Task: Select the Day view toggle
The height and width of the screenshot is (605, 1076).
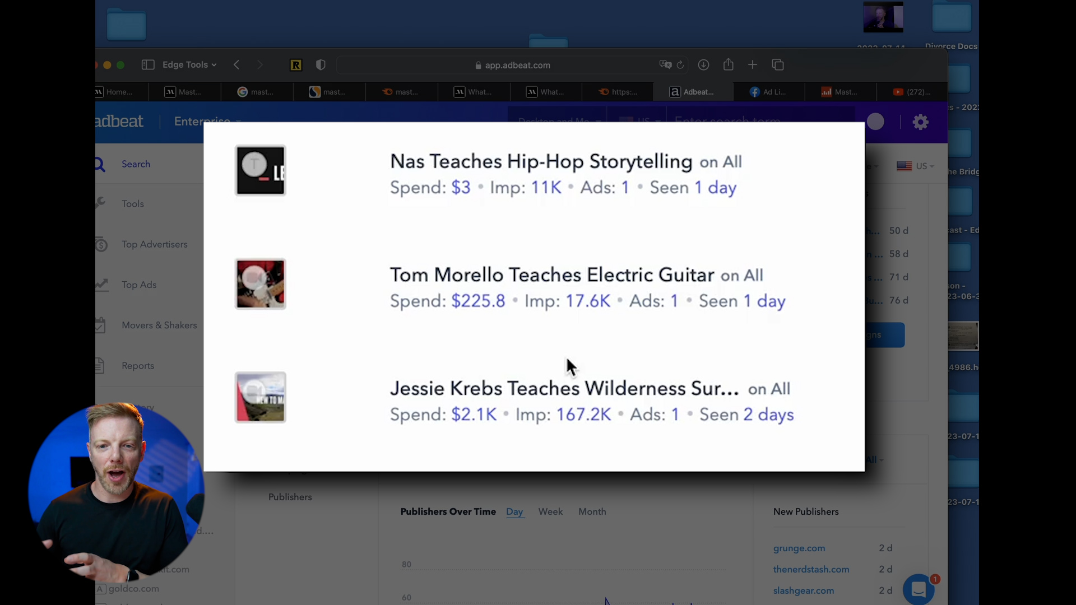Action: (x=514, y=511)
